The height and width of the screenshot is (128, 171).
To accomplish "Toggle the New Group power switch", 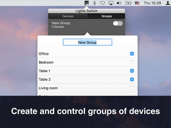I will pyautogui.click(x=118, y=24).
